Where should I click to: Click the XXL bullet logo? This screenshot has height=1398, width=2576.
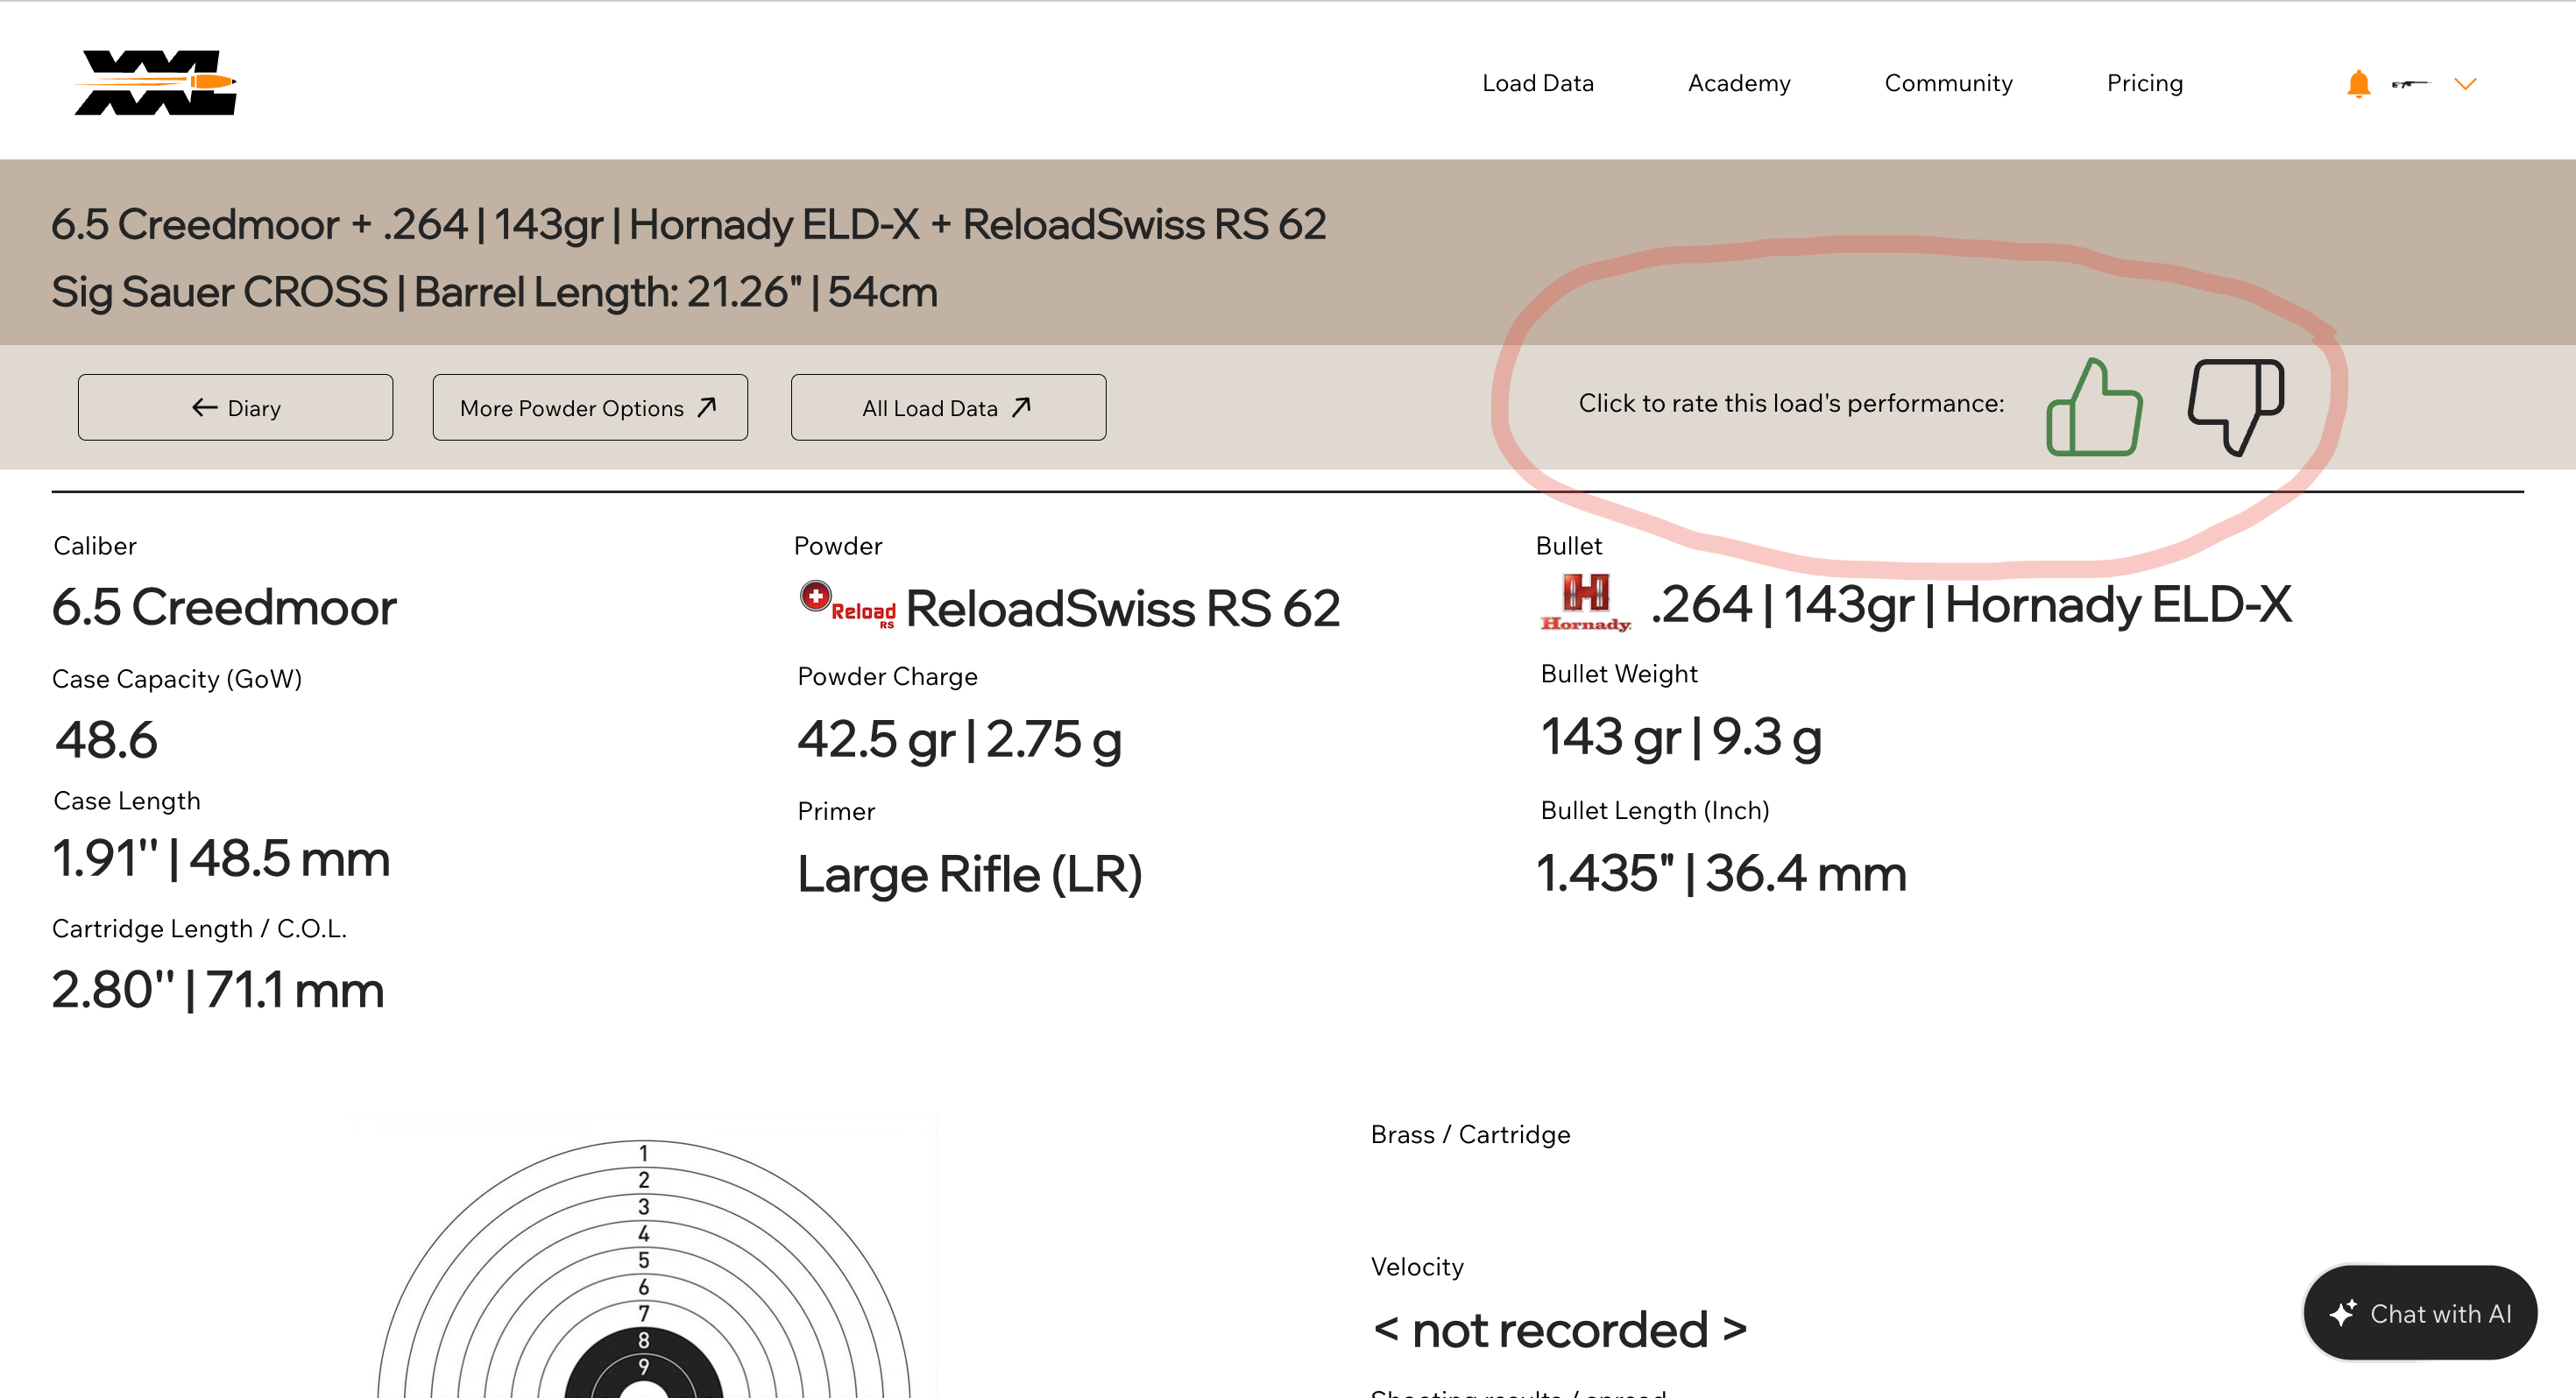[156, 83]
